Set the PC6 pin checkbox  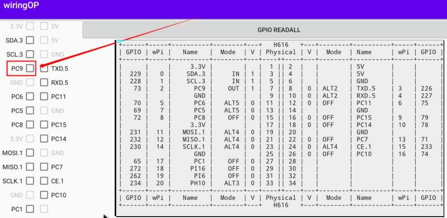[30, 97]
